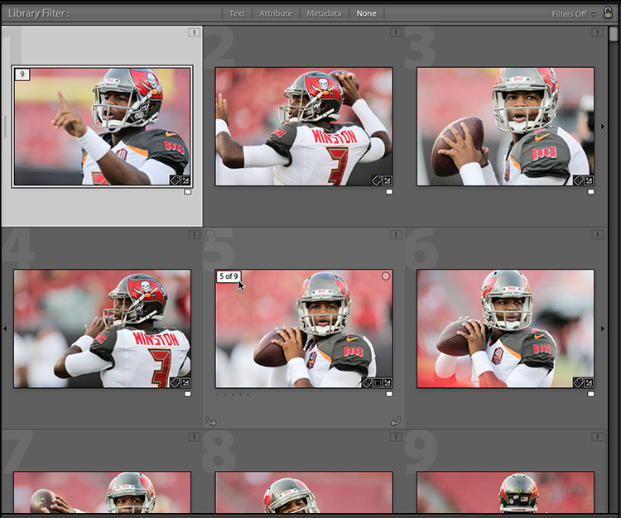Viewport: 621px width, 518px height.
Task: Open keywords badge on photo 2
Action: pos(376,180)
